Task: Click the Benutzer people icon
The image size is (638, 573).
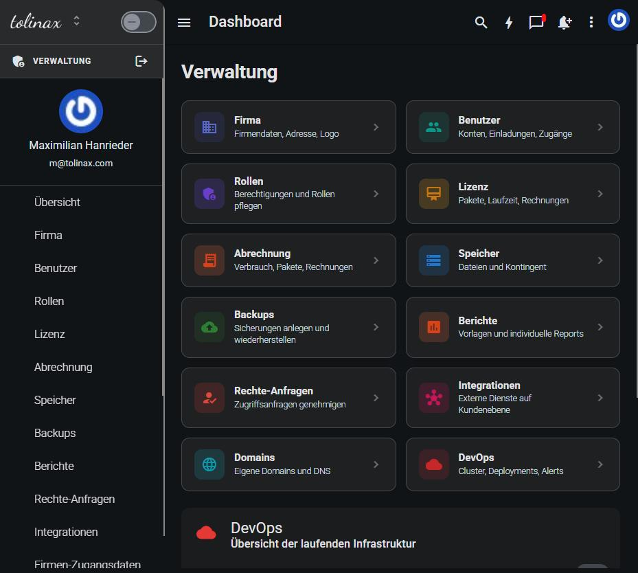Action: pos(434,127)
